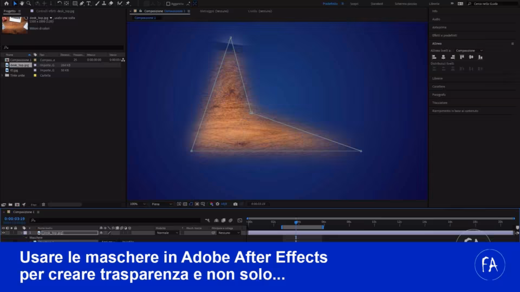Image resolution: width=520 pixels, height=292 pixels.
Task: Open the Audio panel
Action: [x=436, y=19]
